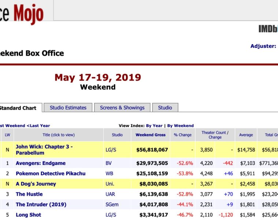Sort by Weekend Gross column header
This screenshot has height=220, width=278.
coord(151,135)
